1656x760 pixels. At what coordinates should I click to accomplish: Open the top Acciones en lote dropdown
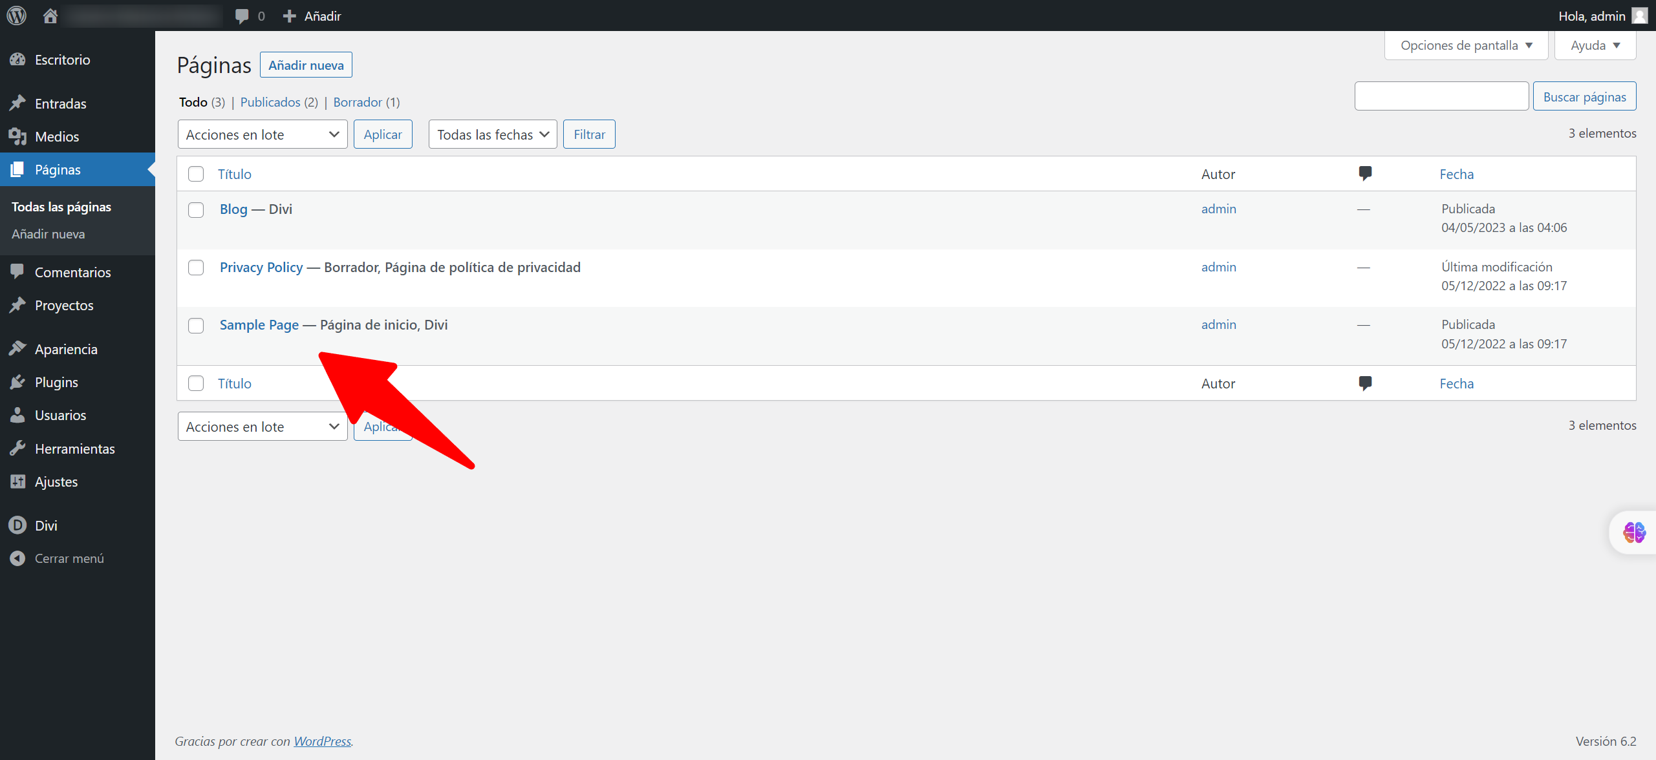click(262, 134)
